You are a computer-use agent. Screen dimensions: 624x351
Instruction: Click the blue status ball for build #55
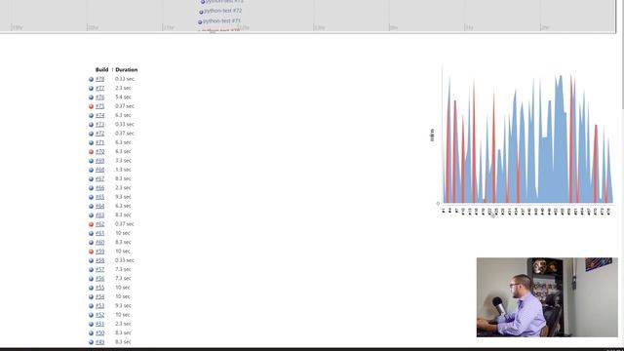[91, 289]
